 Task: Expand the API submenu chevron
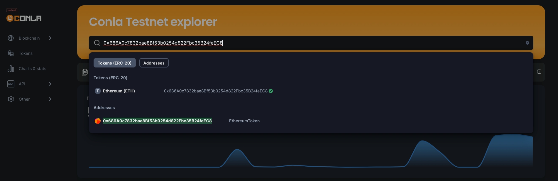[x=50, y=84]
